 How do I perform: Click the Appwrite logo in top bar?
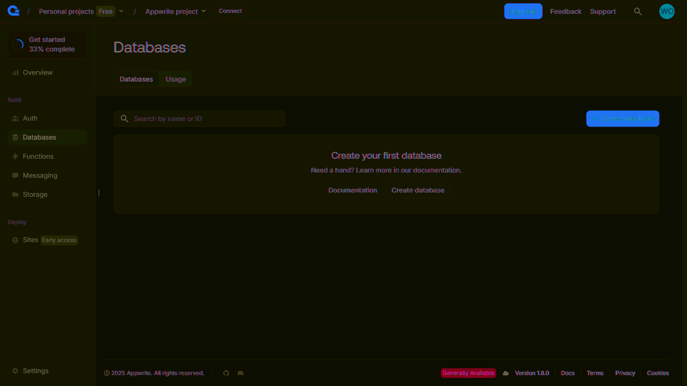point(13,11)
